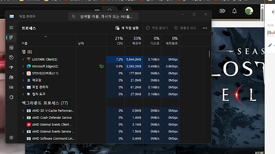The width and height of the screenshot is (275, 154).
Task: Click 효율성 모드 efficiency mode button
Action: coord(185,28)
